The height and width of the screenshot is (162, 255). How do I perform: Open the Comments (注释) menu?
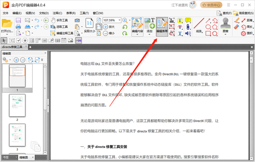57,13
